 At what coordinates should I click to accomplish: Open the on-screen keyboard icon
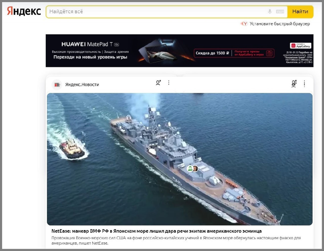click(280, 11)
